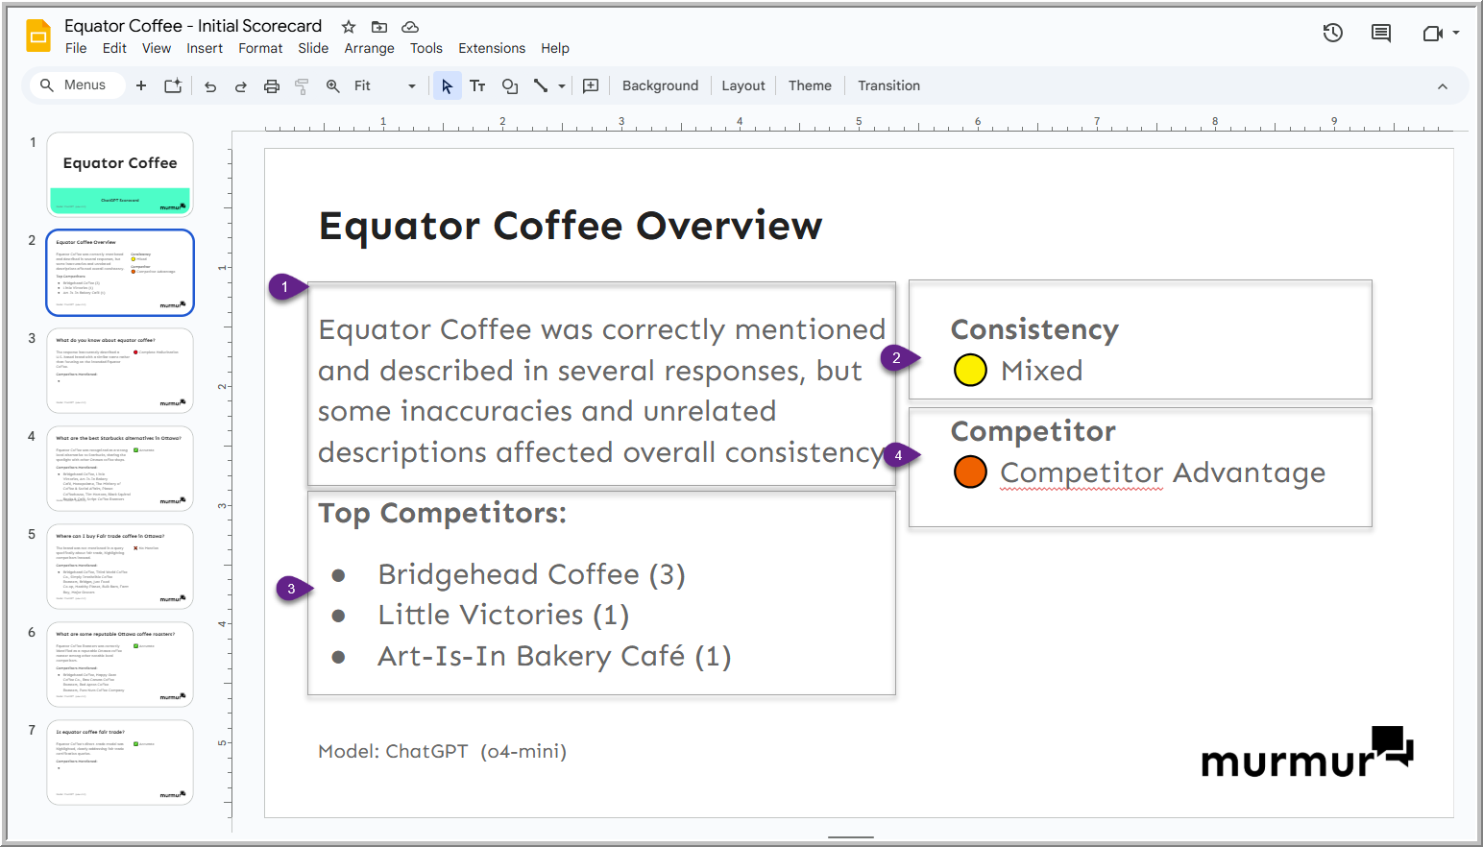Click the Move to folder icon
This screenshot has height=847, width=1483.
pyautogui.click(x=379, y=27)
